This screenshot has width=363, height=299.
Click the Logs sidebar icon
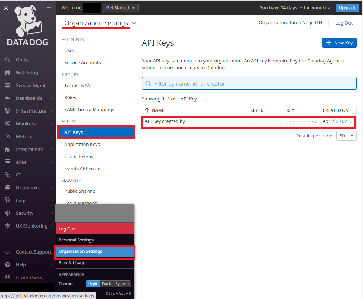[7, 200]
